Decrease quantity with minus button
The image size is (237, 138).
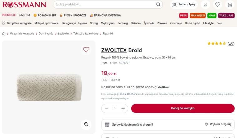[107, 108]
